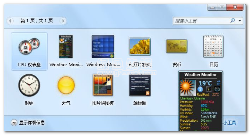This screenshot has width=250, height=135.
Task: Go to next gadget page arrow
Action: [63, 21]
